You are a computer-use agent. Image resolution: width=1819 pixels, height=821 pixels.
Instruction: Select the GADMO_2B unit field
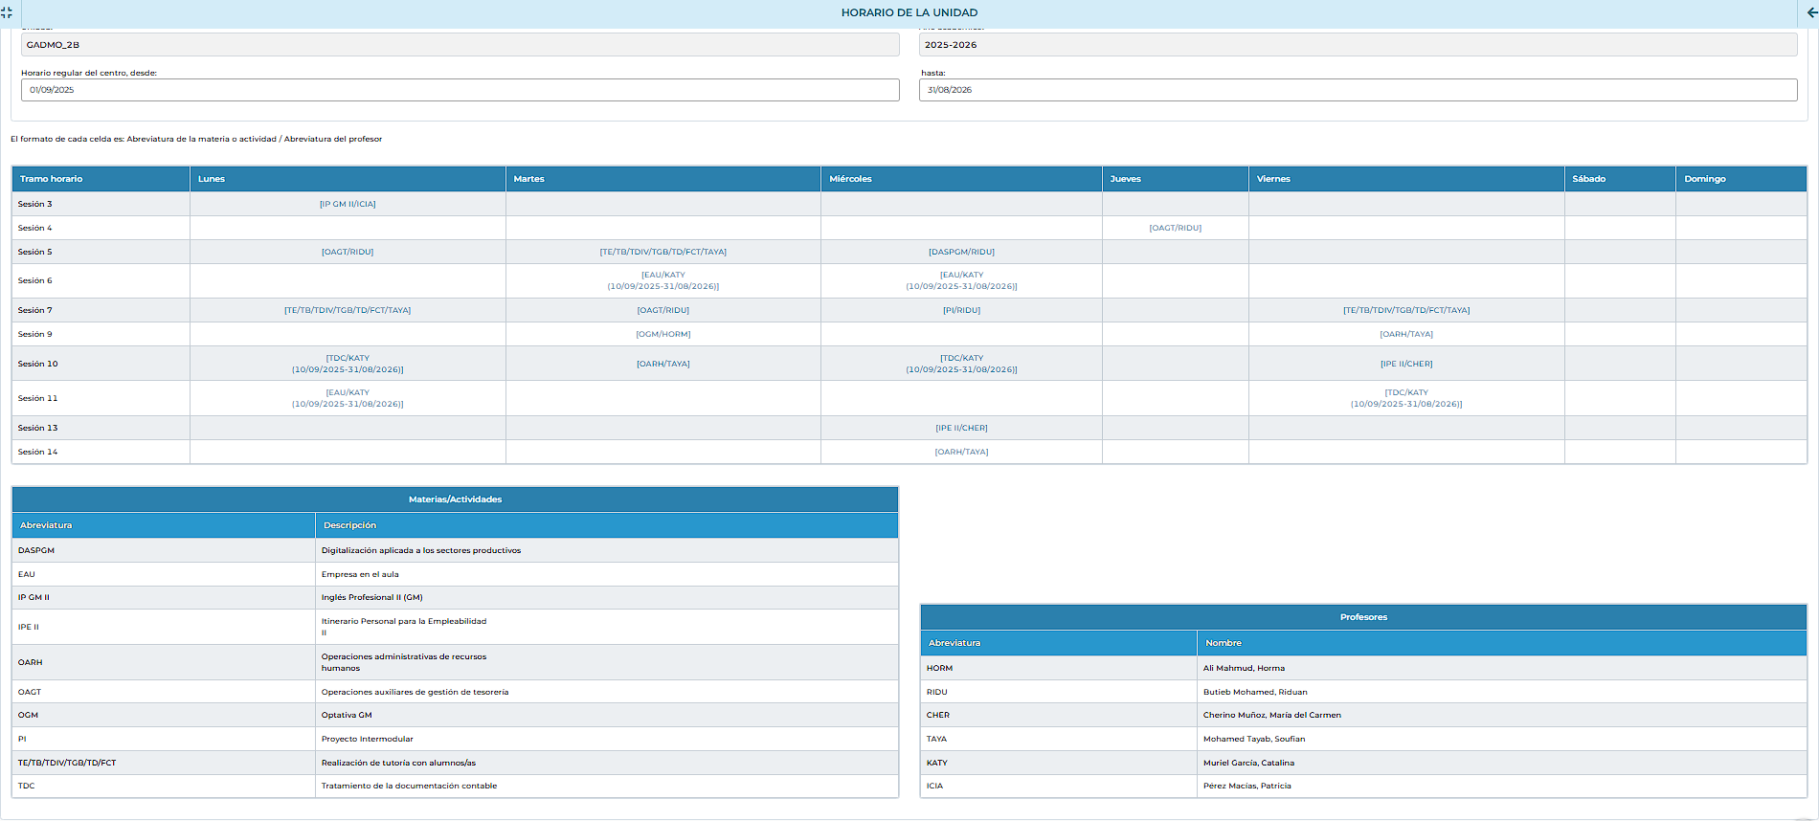(x=460, y=45)
